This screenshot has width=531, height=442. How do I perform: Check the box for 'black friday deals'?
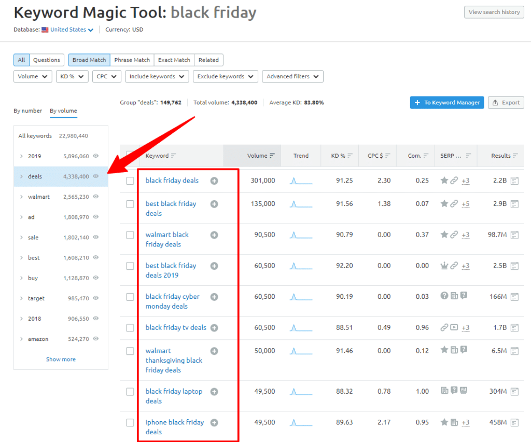point(130,181)
